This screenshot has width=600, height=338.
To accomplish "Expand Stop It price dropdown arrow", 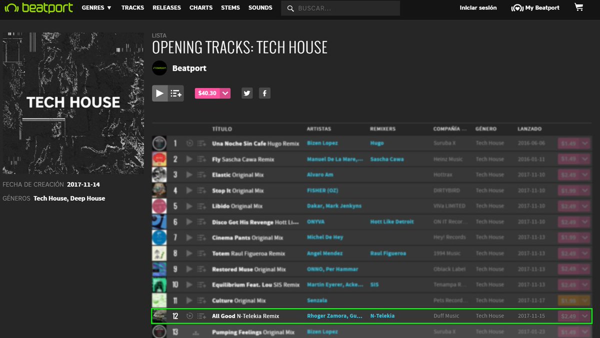I will 585,190.
